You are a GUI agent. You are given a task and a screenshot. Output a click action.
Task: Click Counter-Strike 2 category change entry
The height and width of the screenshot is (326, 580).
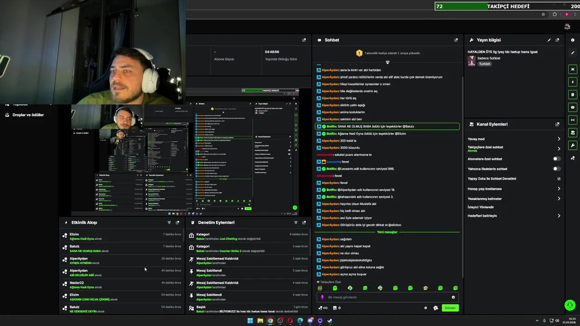point(248,249)
